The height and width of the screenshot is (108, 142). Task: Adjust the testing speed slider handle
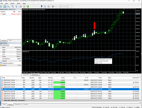tap(41, 6)
